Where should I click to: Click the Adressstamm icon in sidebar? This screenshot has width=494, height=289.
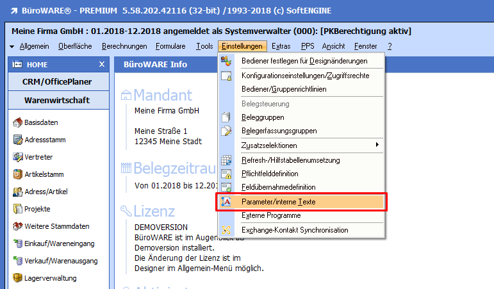(x=17, y=140)
